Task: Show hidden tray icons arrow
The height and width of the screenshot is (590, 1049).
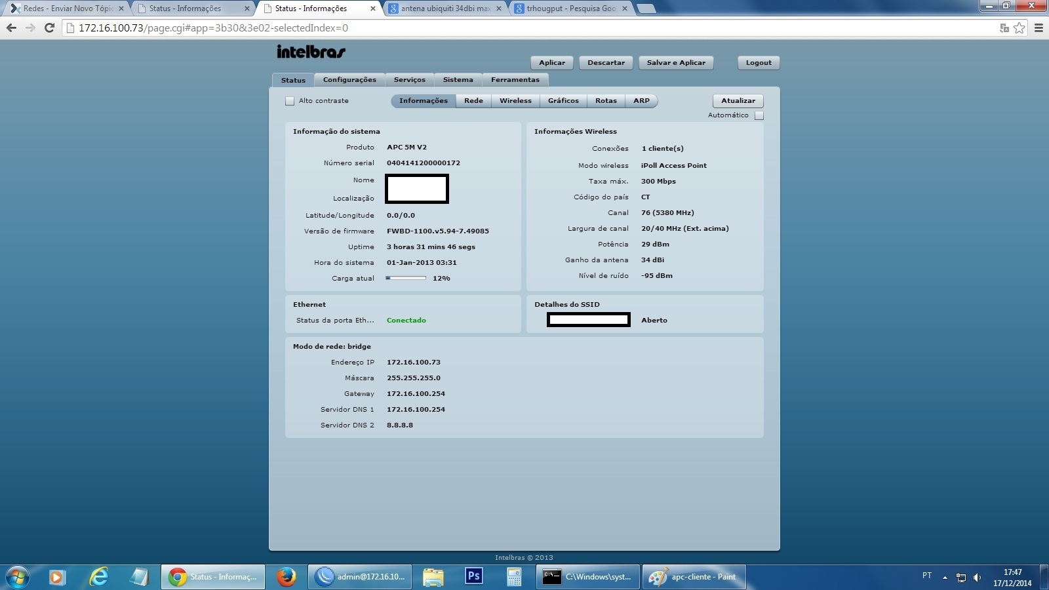Action: click(x=945, y=578)
